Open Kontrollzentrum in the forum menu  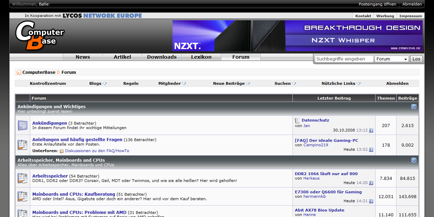[x=48, y=83]
